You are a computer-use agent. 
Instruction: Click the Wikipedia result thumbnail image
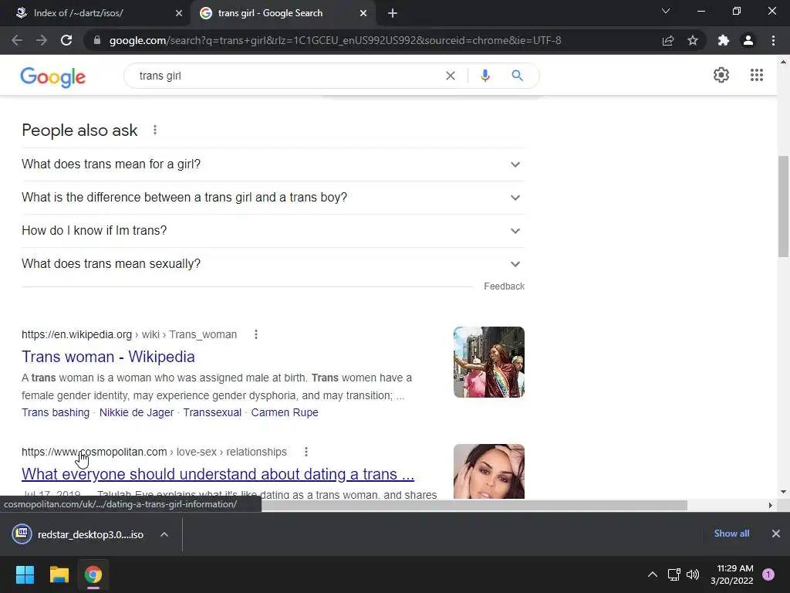coord(489,362)
